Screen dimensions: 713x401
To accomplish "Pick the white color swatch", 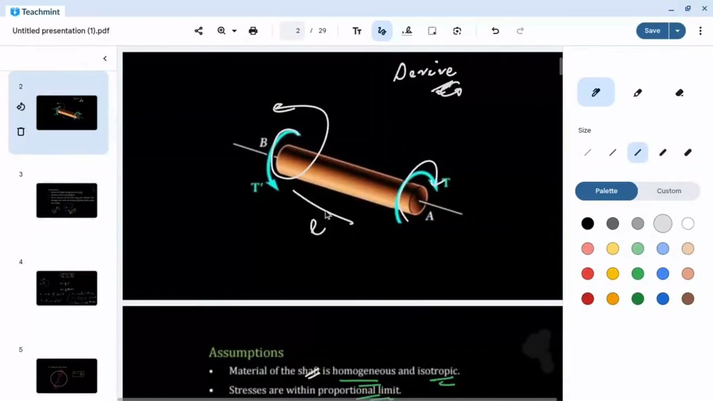I will point(688,223).
